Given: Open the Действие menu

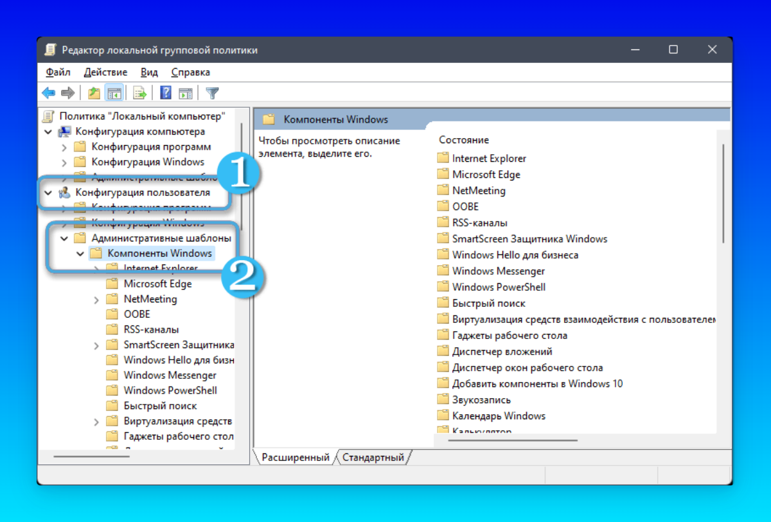Looking at the screenshot, I should (105, 72).
